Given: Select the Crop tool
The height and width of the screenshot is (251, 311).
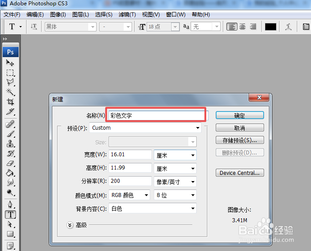Looking at the screenshot, I should coord(10,102).
